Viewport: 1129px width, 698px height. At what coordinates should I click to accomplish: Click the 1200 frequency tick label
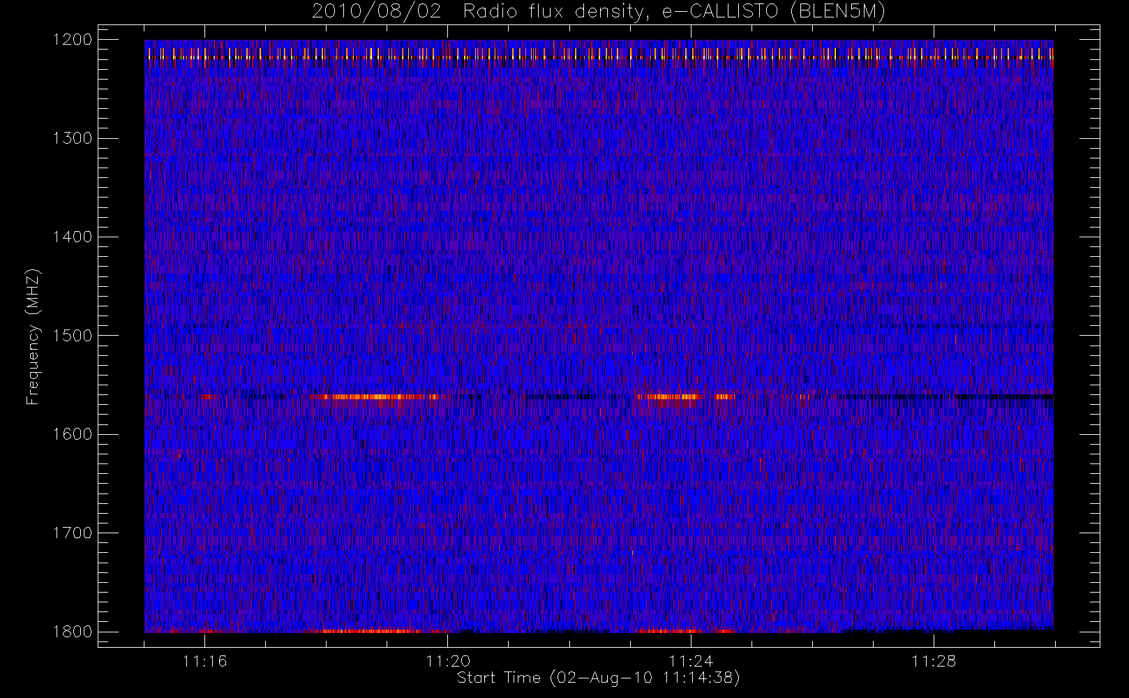pyautogui.click(x=73, y=40)
